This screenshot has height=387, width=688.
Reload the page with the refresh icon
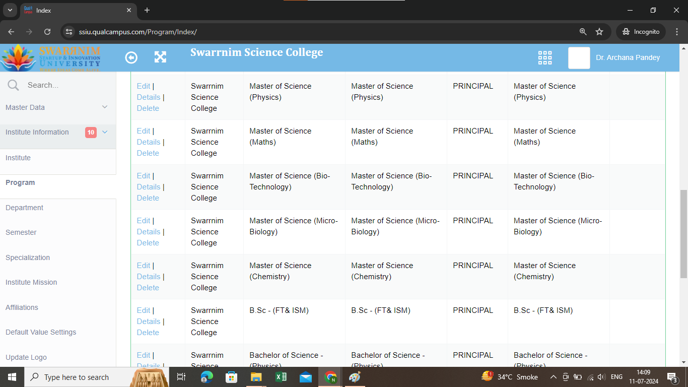point(47,31)
